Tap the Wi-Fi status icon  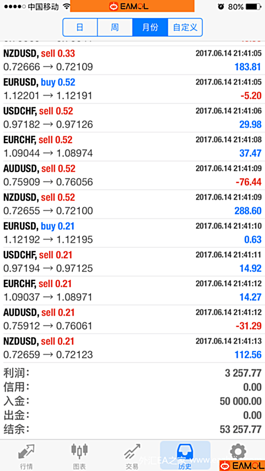pos(66,7)
